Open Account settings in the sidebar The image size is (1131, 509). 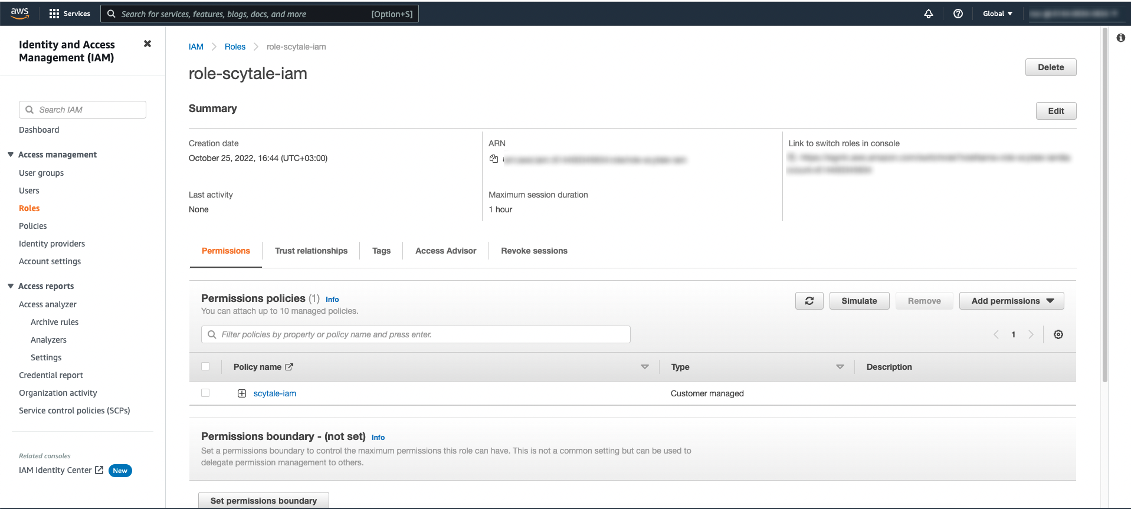coord(50,261)
